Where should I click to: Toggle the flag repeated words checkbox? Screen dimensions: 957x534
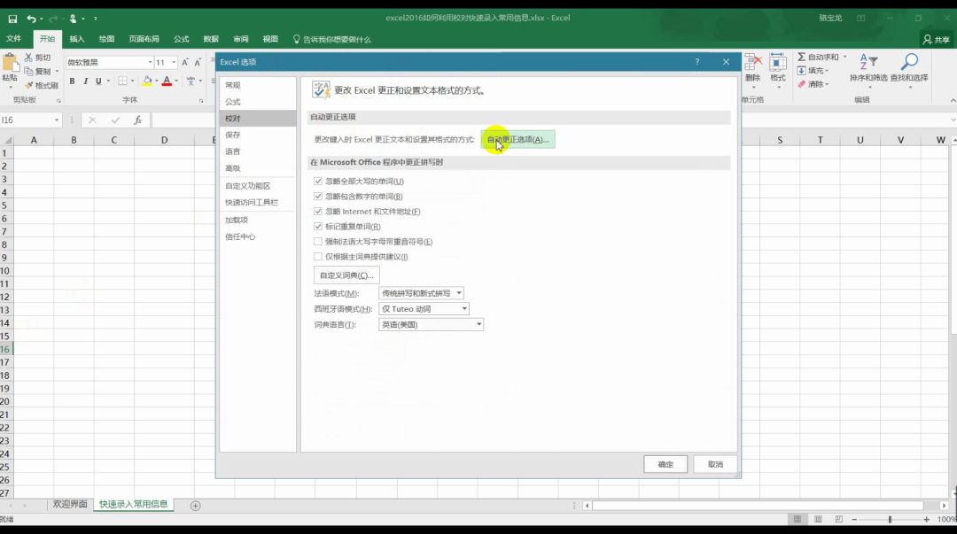point(318,227)
